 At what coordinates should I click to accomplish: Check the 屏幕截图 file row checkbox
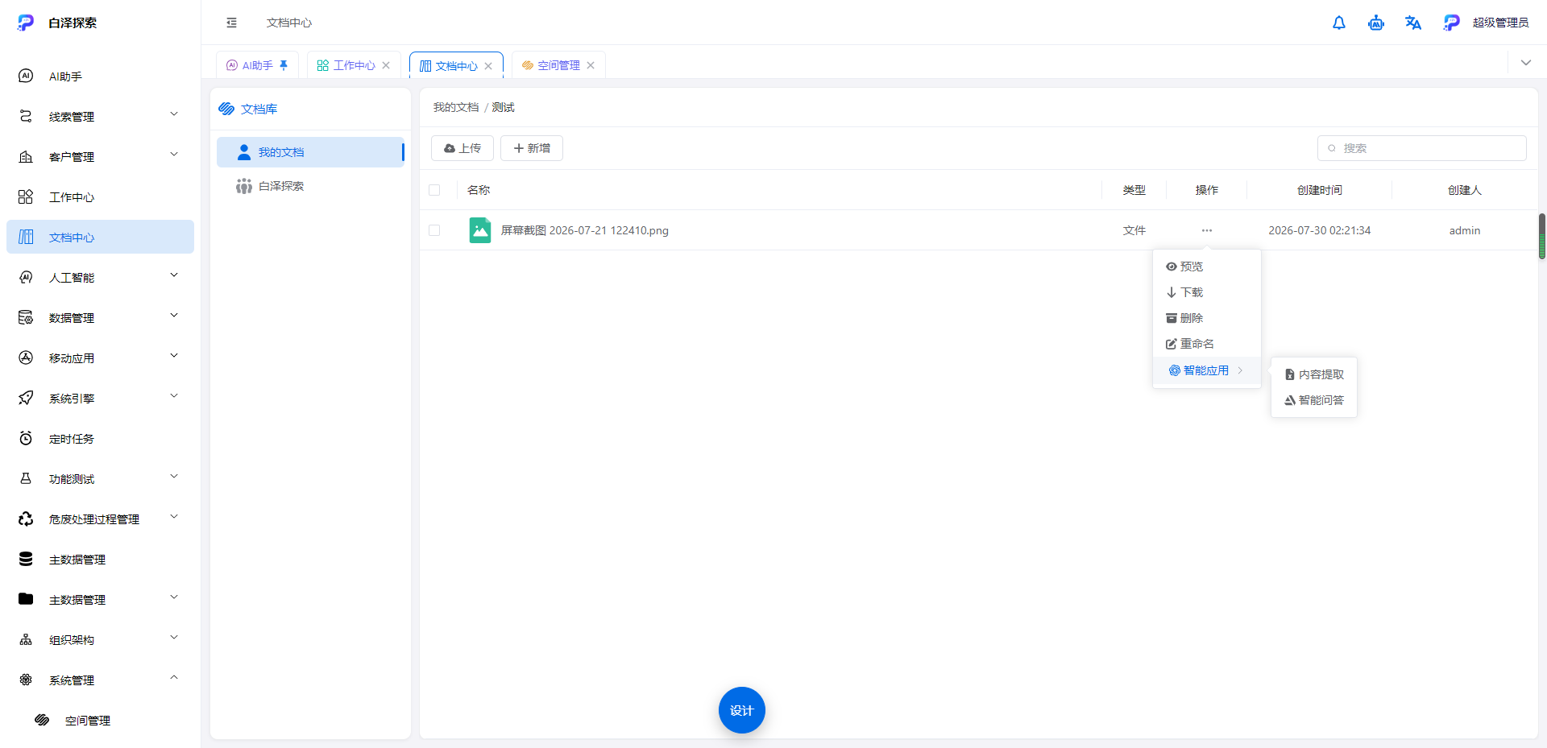click(434, 230)
